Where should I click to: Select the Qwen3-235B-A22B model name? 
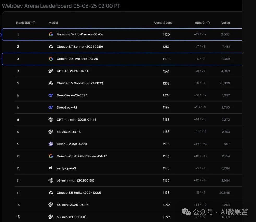72,144
